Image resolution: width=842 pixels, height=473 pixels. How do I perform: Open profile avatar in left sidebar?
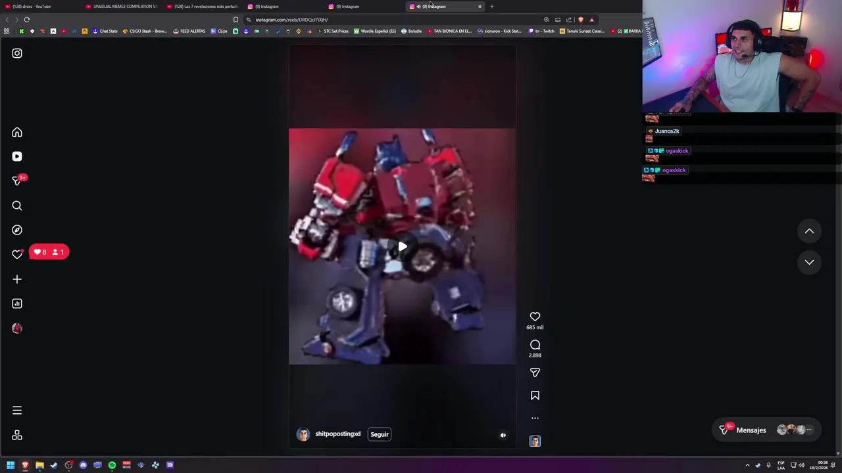[x=17, y=328]
